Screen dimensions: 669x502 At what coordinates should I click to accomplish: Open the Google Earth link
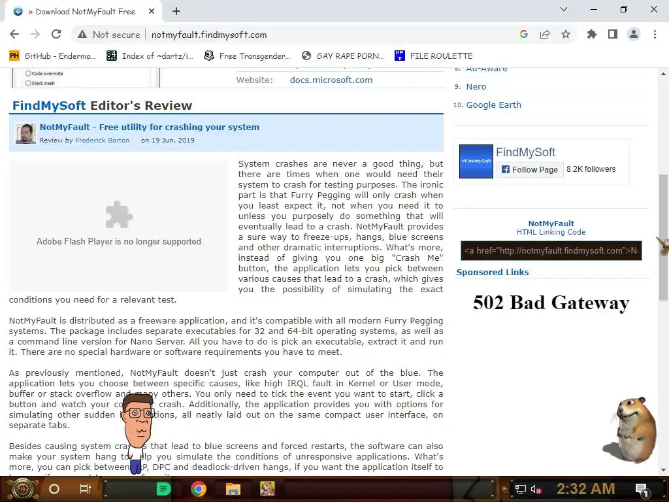click(x=494, y=105)
